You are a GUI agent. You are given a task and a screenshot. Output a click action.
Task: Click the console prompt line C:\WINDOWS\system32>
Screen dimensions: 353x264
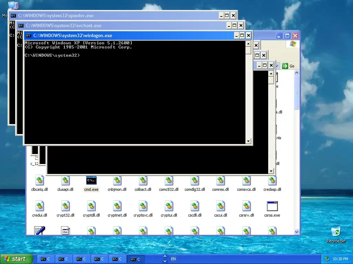[x=52, y=55]
